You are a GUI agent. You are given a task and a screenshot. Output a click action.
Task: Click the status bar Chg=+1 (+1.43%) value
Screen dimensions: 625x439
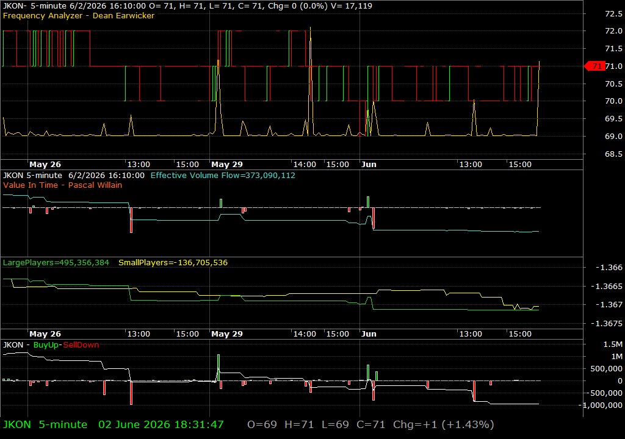click(444, 424)
